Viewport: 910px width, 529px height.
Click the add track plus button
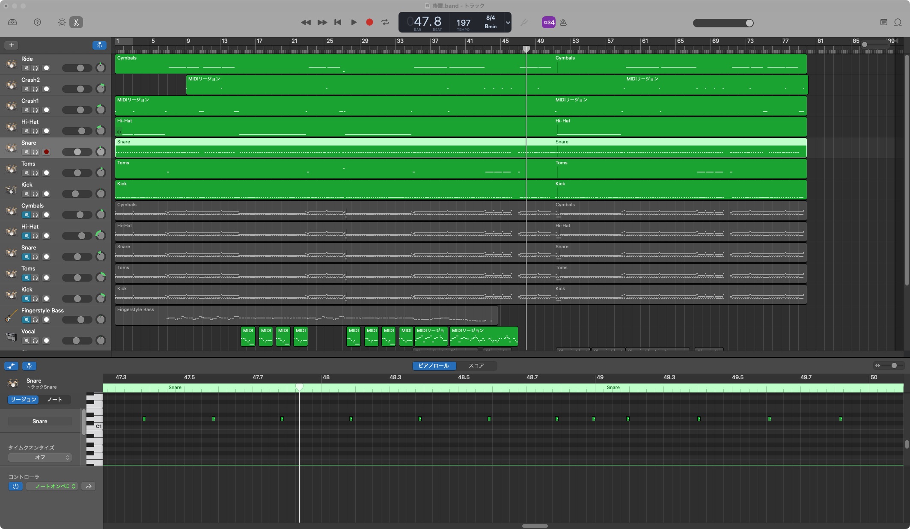[x=12, y=45]
